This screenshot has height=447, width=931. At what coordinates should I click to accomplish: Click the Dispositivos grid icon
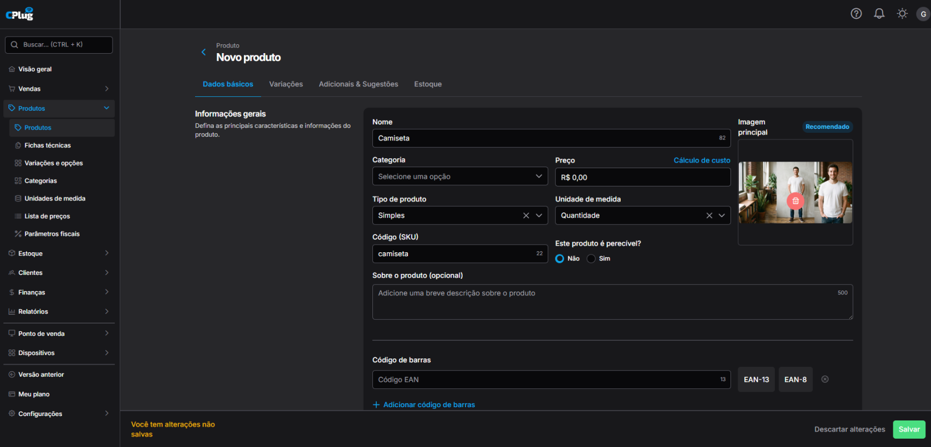(x=12, y=353)
